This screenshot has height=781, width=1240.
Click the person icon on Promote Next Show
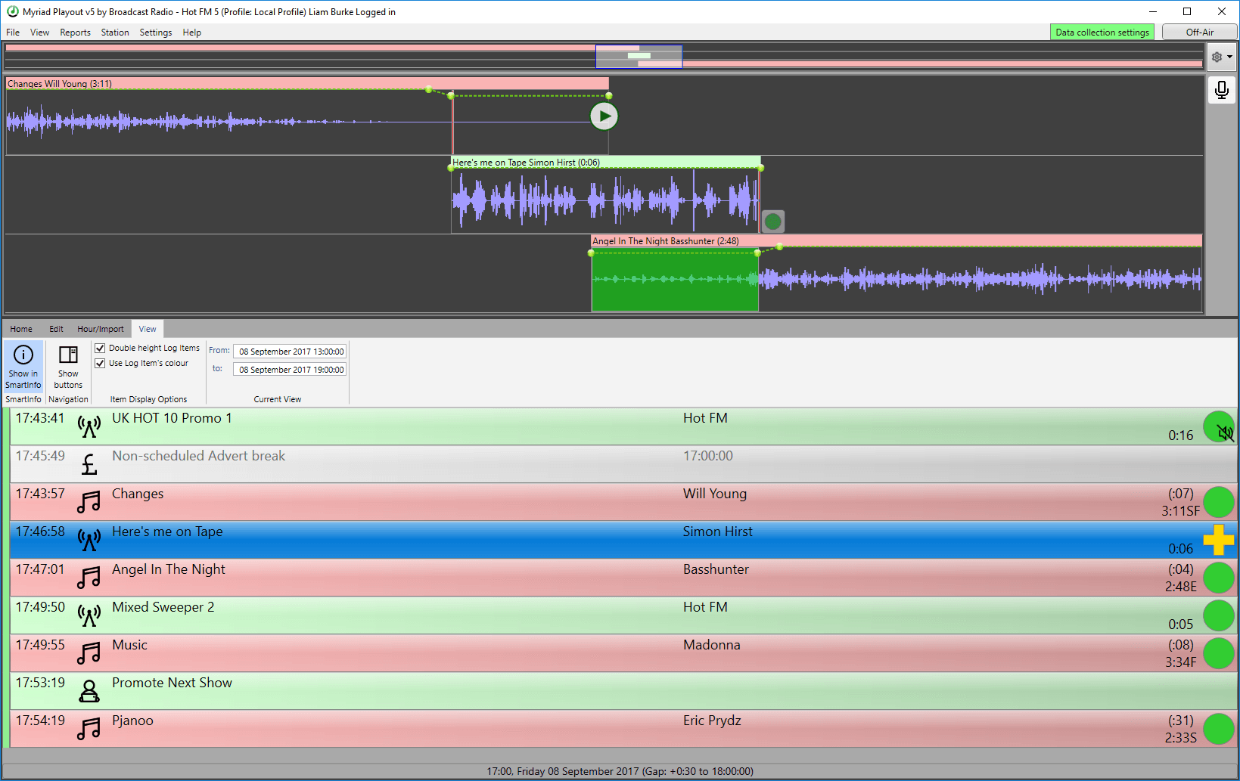[x=89, y=690]
